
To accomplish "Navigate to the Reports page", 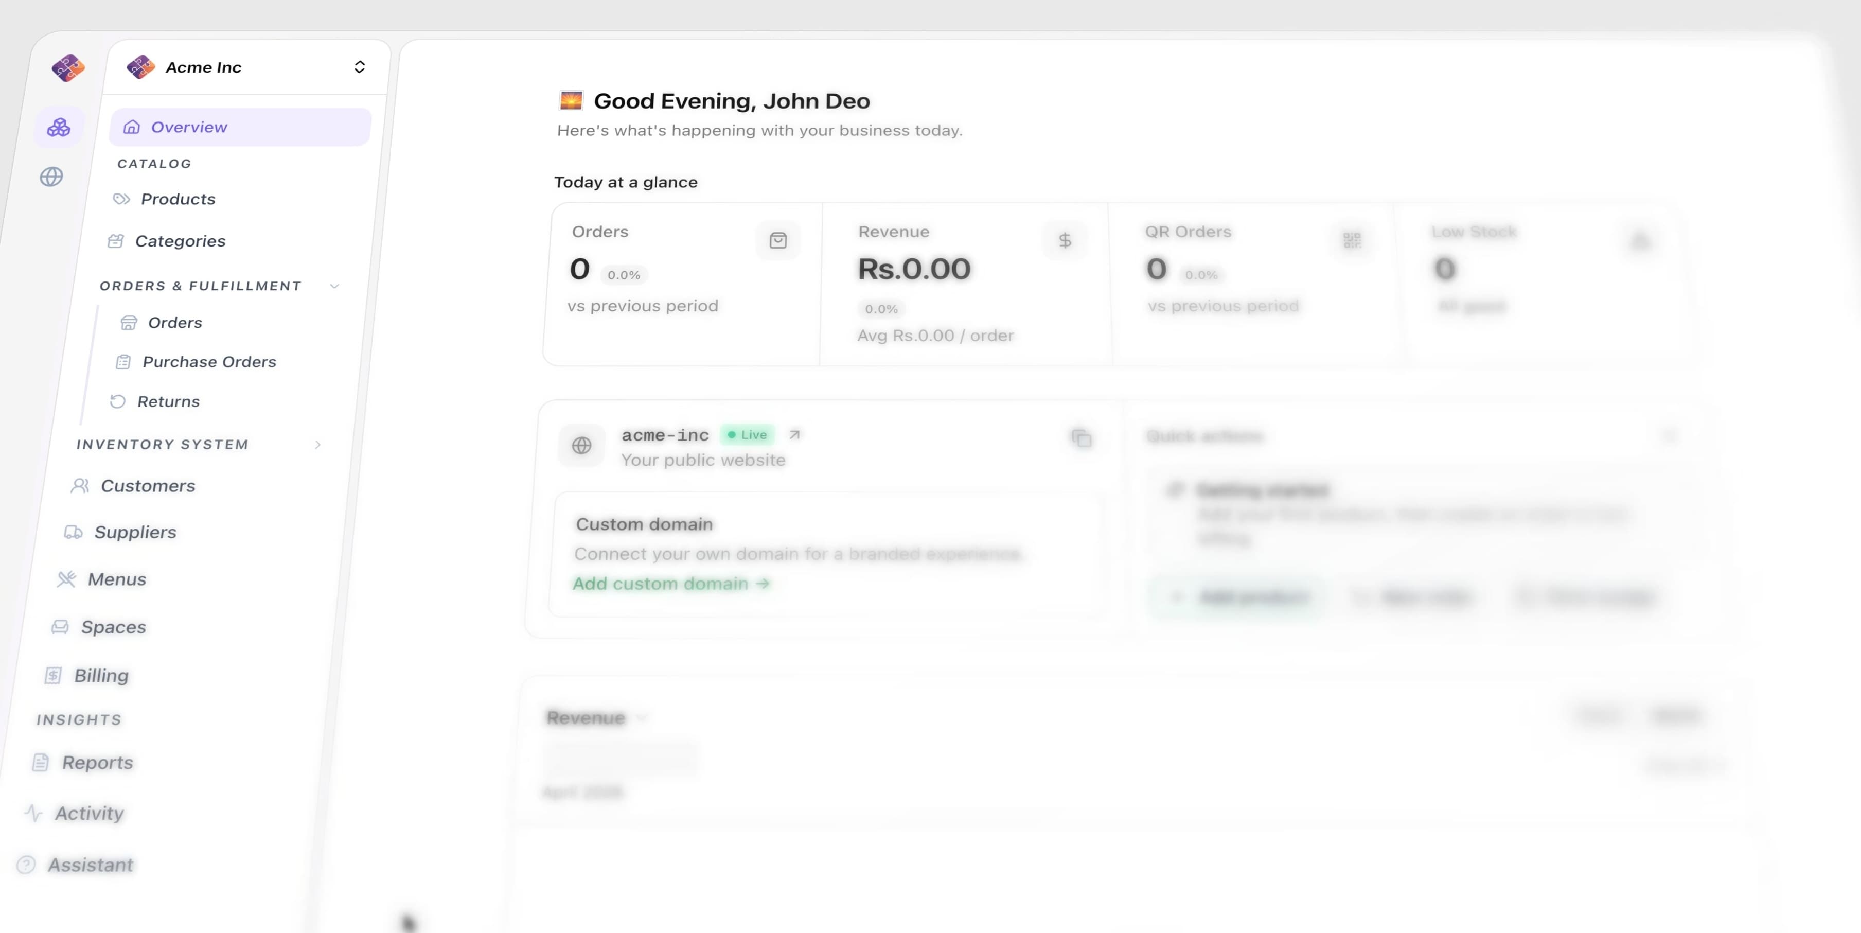I will tap(97, 762).
